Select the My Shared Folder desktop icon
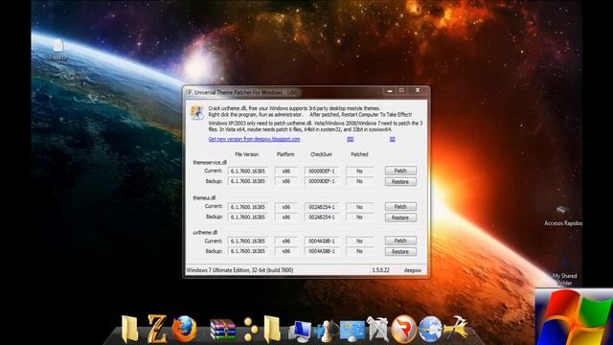Screen dimensions: 613x345 tap(564, 273)
